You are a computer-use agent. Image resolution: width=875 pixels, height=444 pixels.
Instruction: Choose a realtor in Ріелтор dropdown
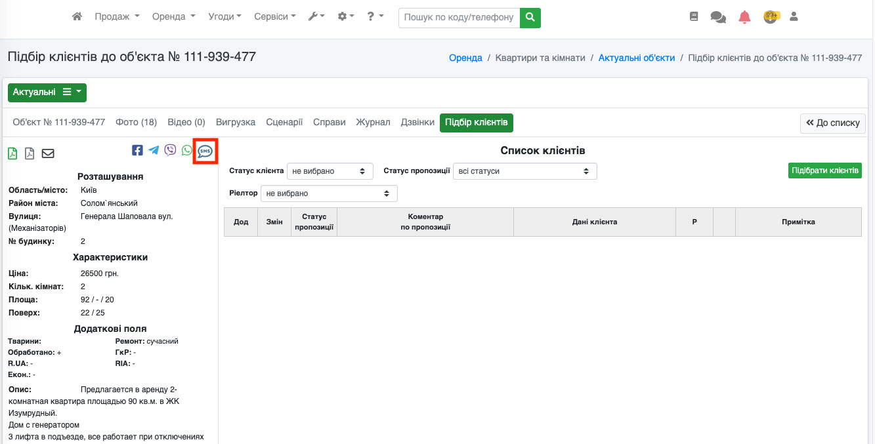click(329, 193)
